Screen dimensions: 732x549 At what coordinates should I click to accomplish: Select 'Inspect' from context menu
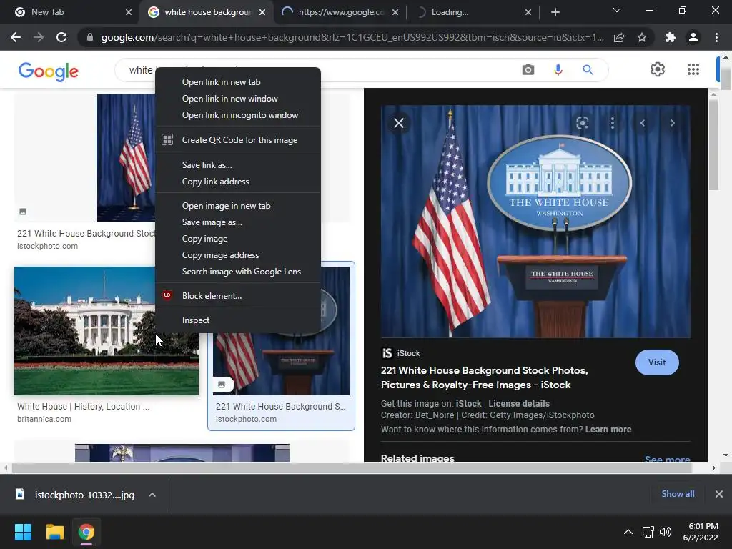[237, 320]
